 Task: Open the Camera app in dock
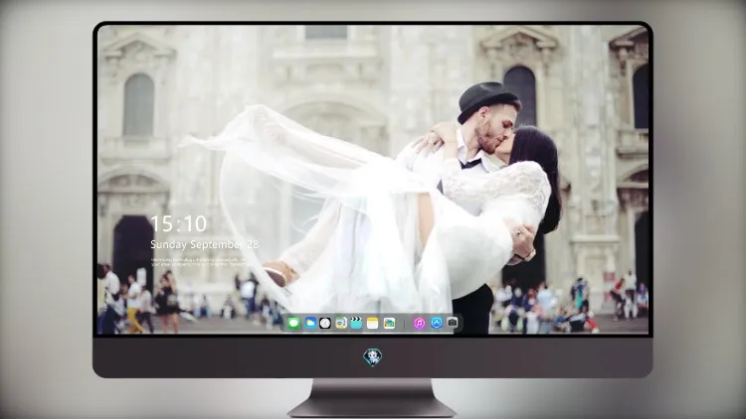tap(453, 323)
